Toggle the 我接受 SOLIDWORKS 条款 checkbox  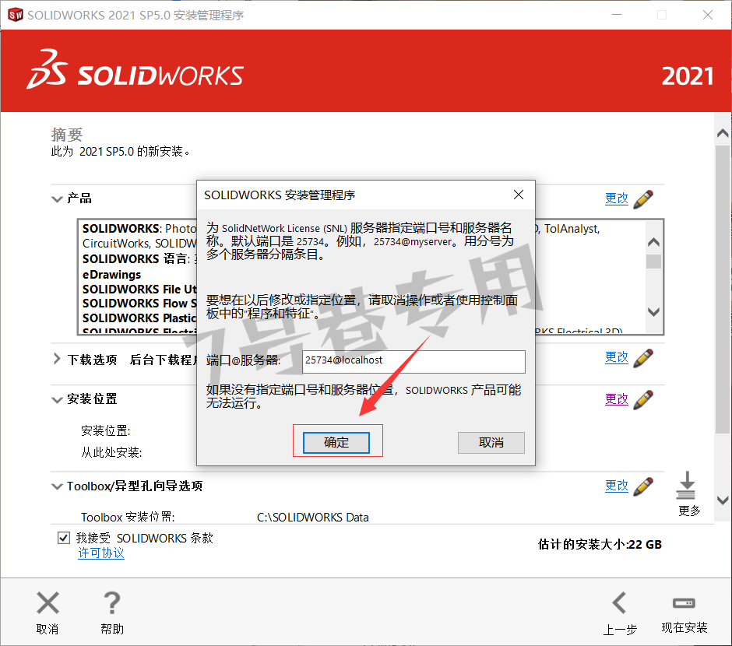64,538
